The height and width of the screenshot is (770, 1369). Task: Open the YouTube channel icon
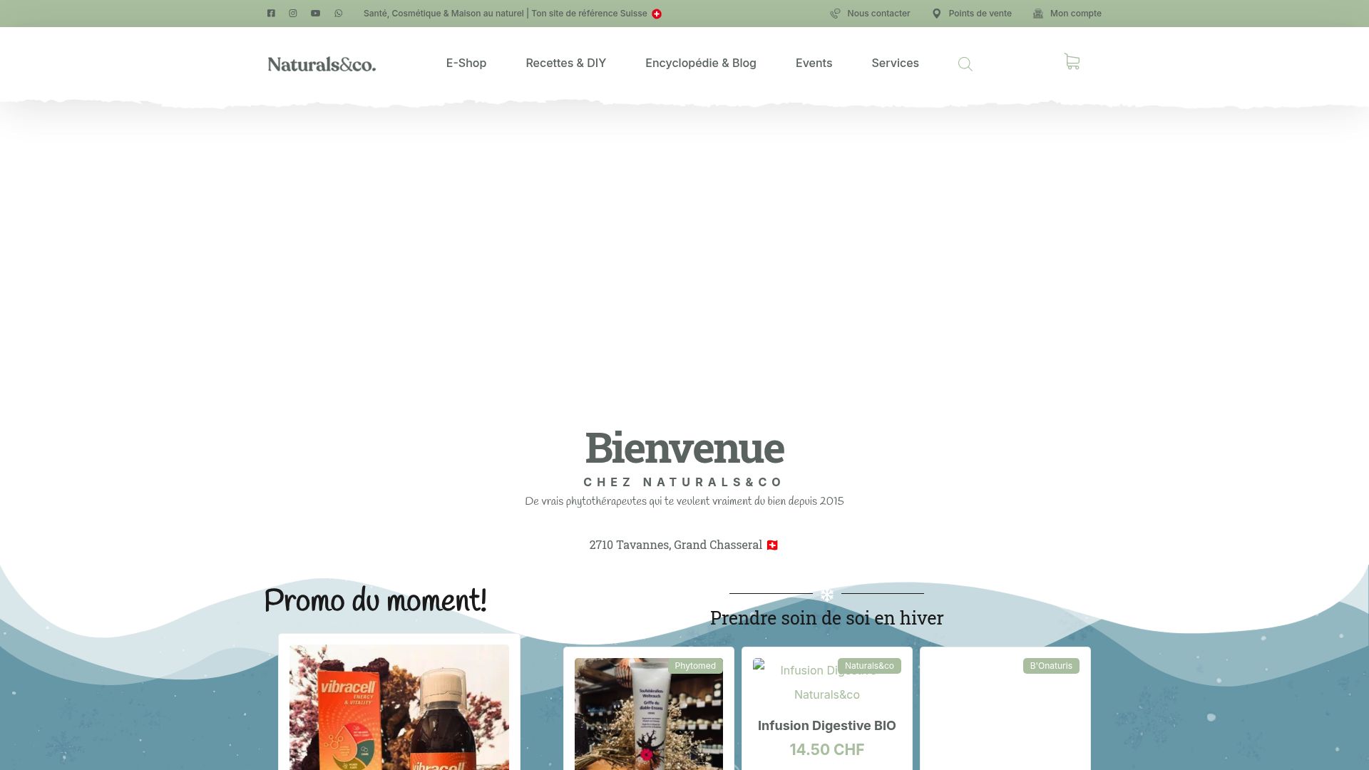315,13
